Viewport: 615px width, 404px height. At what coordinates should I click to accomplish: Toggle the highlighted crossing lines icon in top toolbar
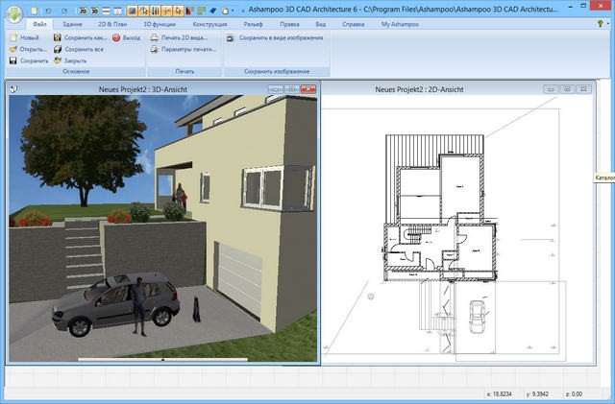[x=166, y=11]
